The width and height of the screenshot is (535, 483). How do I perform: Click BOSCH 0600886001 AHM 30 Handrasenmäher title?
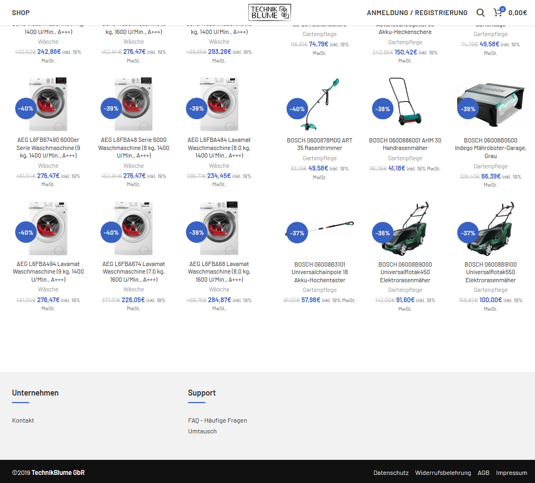[x=405, y=144]
